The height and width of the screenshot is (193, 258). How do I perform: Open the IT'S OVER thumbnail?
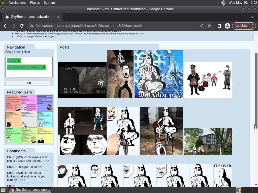(222, 175)
